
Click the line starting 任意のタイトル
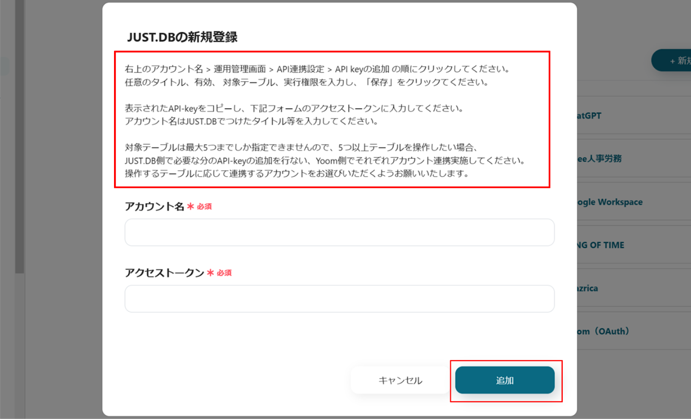(307, 82)
